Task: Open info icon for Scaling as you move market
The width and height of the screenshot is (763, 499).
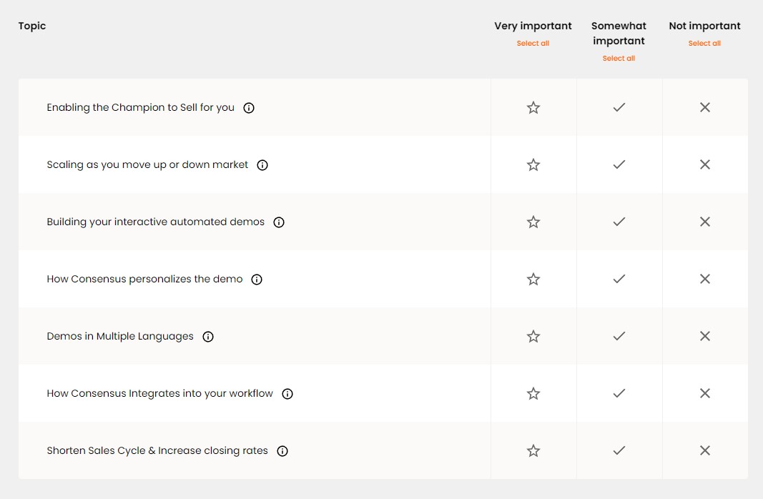Action: click(x=262, y=165)
